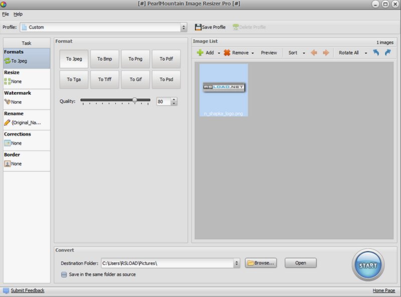Enable Save in the same folder checkbox

click(x=64, y=274)
